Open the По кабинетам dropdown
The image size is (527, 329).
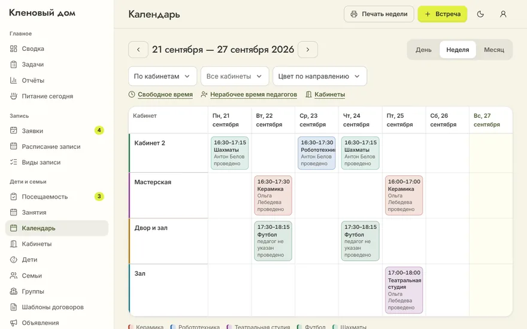pyautogui.click(x=163, y=76)
